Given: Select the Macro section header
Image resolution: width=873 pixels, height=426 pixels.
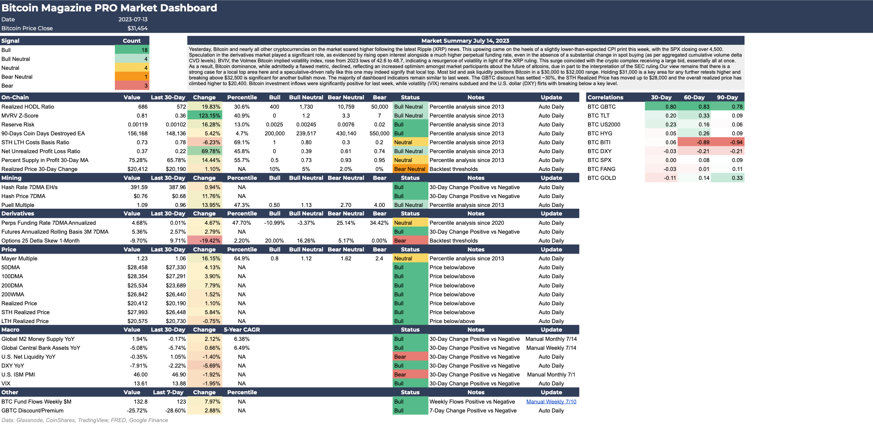Looking at the screenshot, I should [x=11, y=329].
